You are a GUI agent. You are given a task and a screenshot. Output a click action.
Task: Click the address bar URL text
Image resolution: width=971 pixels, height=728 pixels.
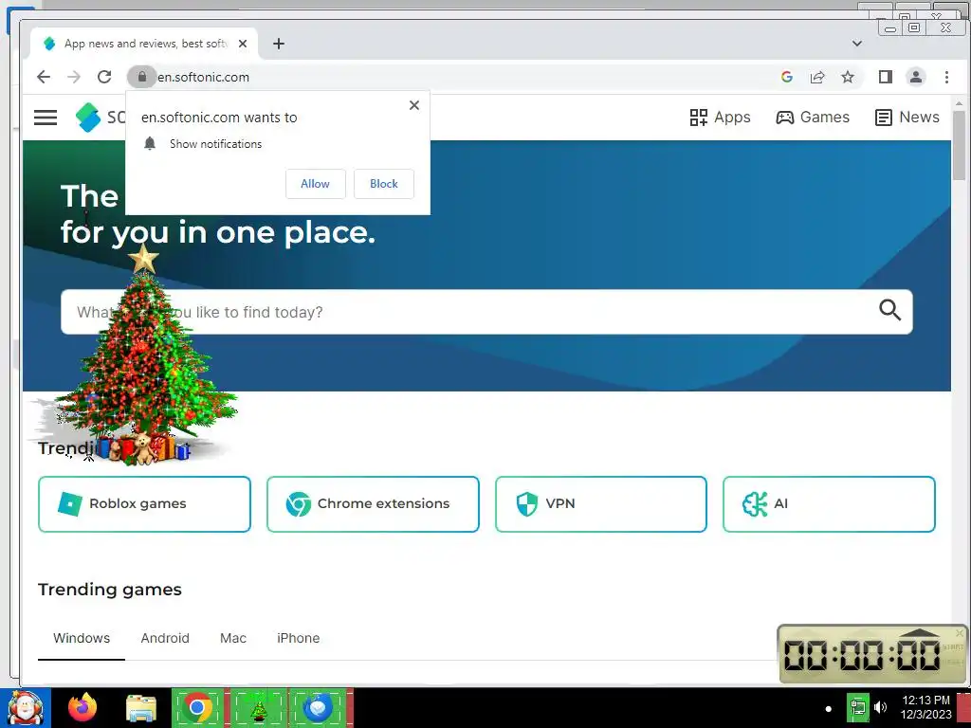coord(204,77)
